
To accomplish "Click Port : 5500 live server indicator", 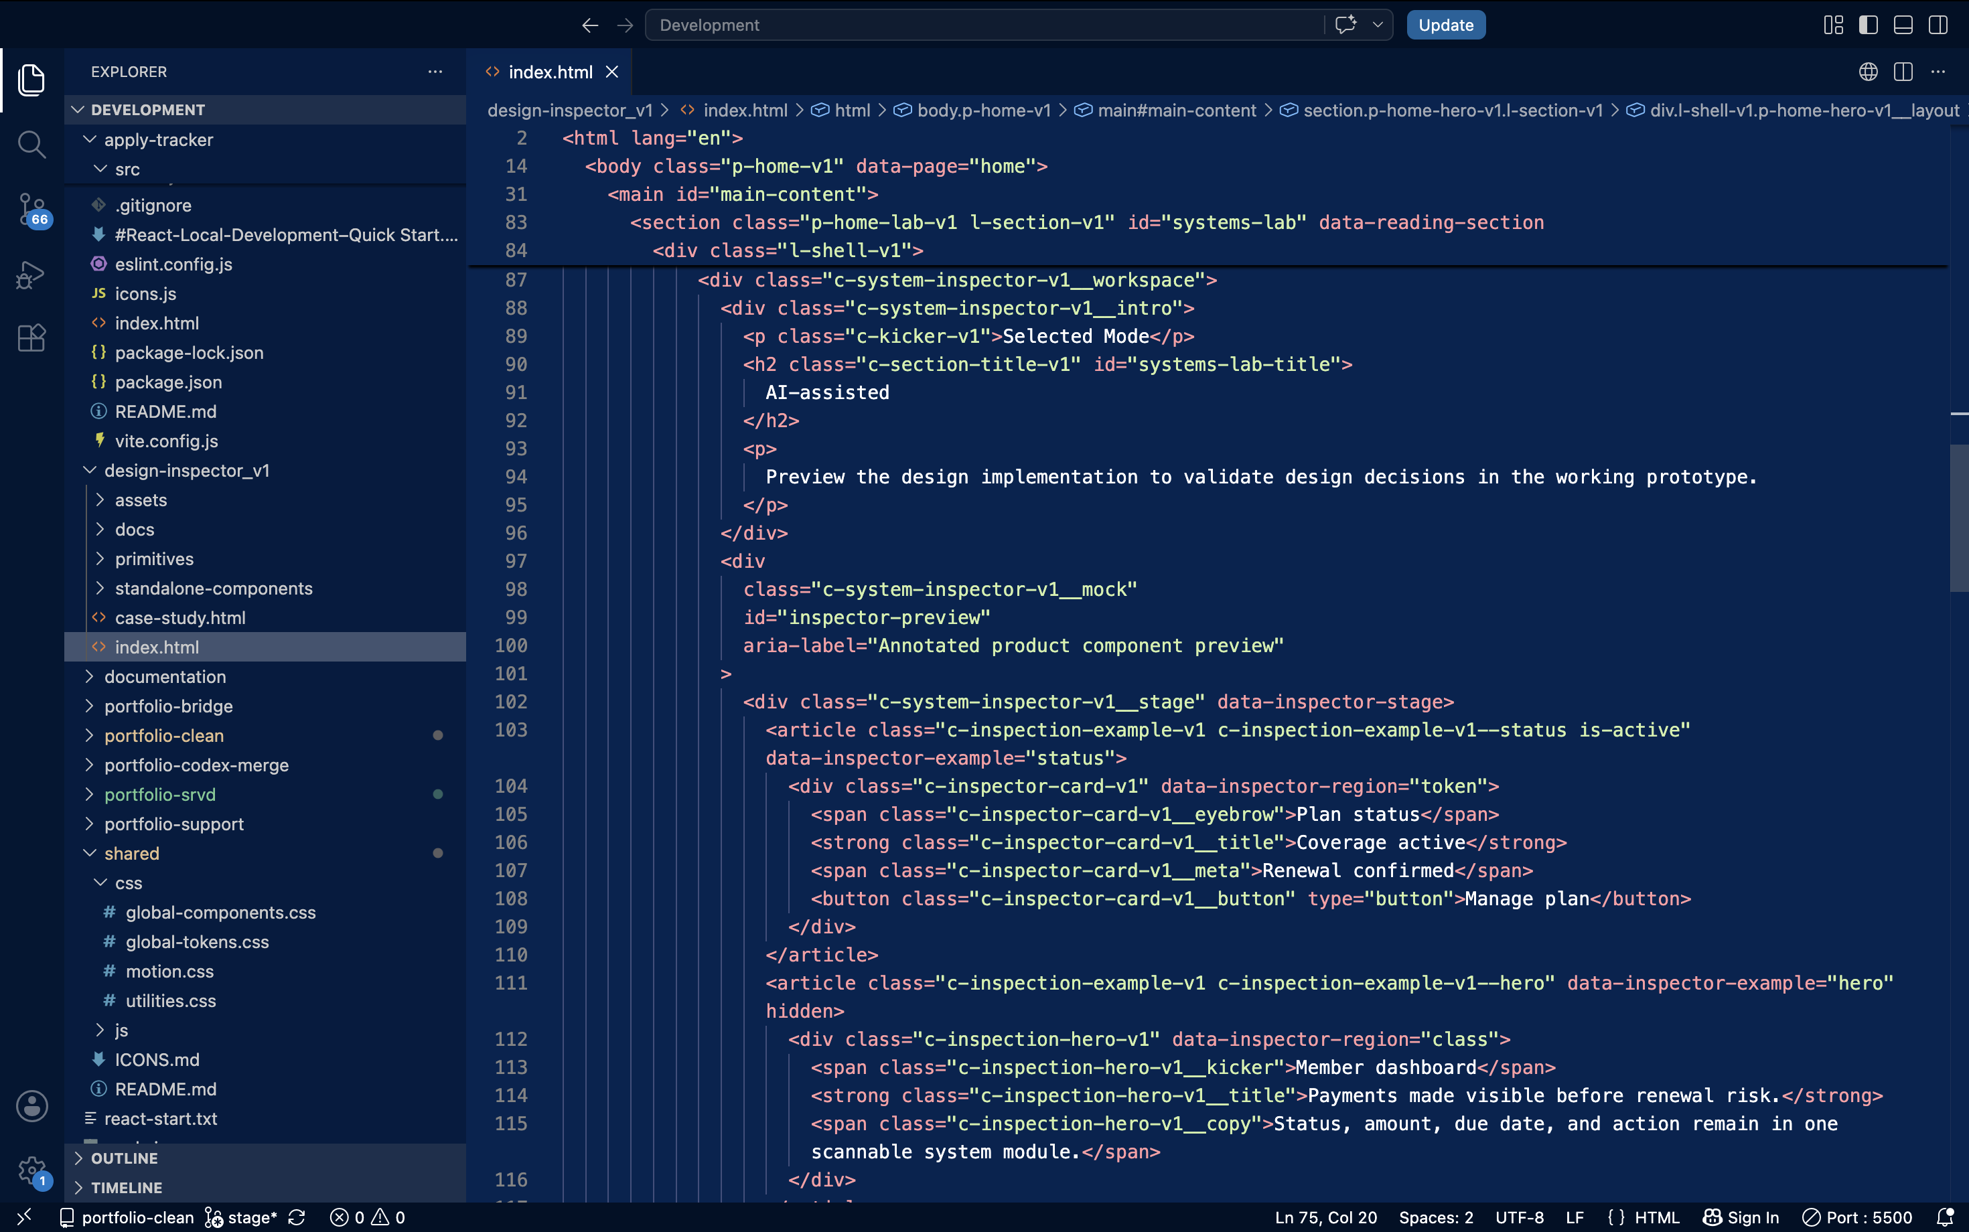I will point(1856,1217).
